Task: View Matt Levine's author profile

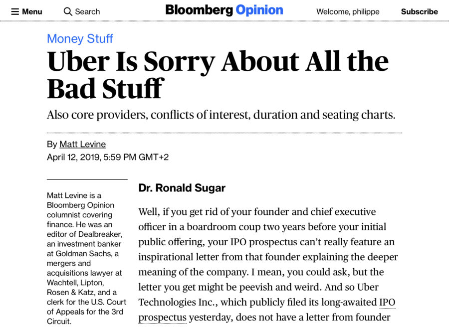Action: tap(83, 144)
